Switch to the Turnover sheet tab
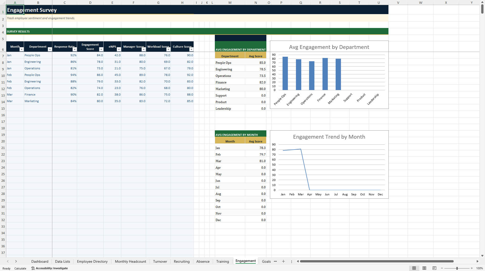The image size is (485, 271). (x=160, y=261)
